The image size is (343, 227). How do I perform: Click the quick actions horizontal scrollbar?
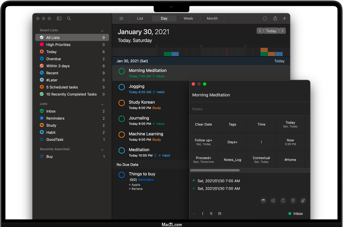pos(215,170)
